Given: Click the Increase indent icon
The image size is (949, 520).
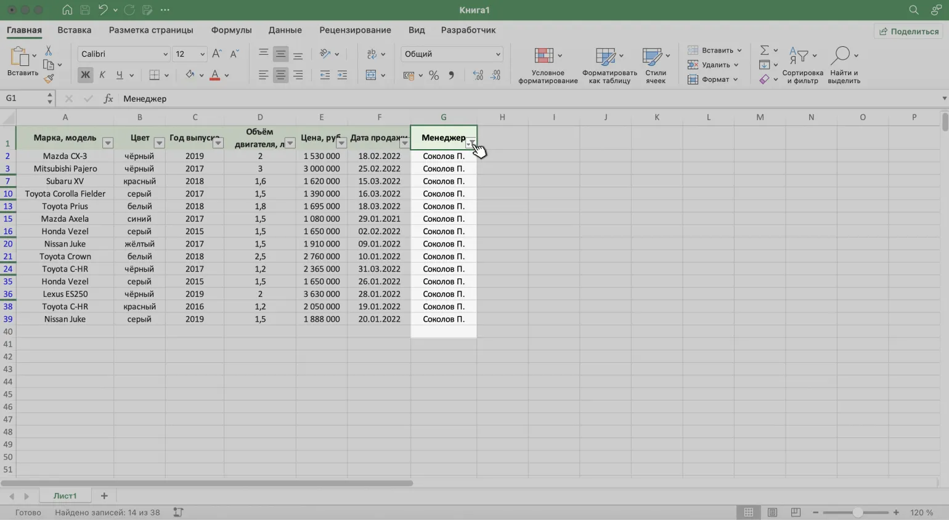Looking at the screenshot, I should click(342, 75).
